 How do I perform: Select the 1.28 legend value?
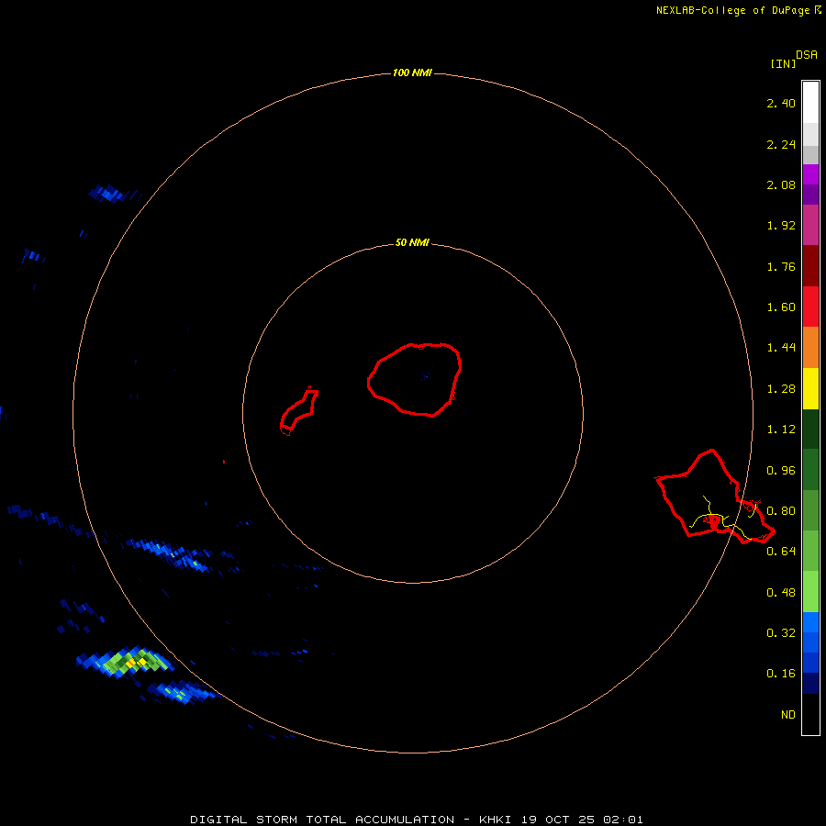point(781,389)
